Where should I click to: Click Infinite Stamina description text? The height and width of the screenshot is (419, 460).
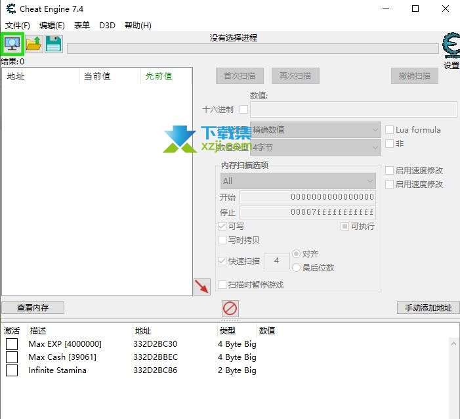click(x=57, y=370)
